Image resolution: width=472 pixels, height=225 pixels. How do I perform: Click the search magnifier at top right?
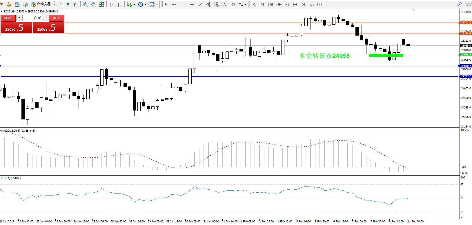point(460,4)
